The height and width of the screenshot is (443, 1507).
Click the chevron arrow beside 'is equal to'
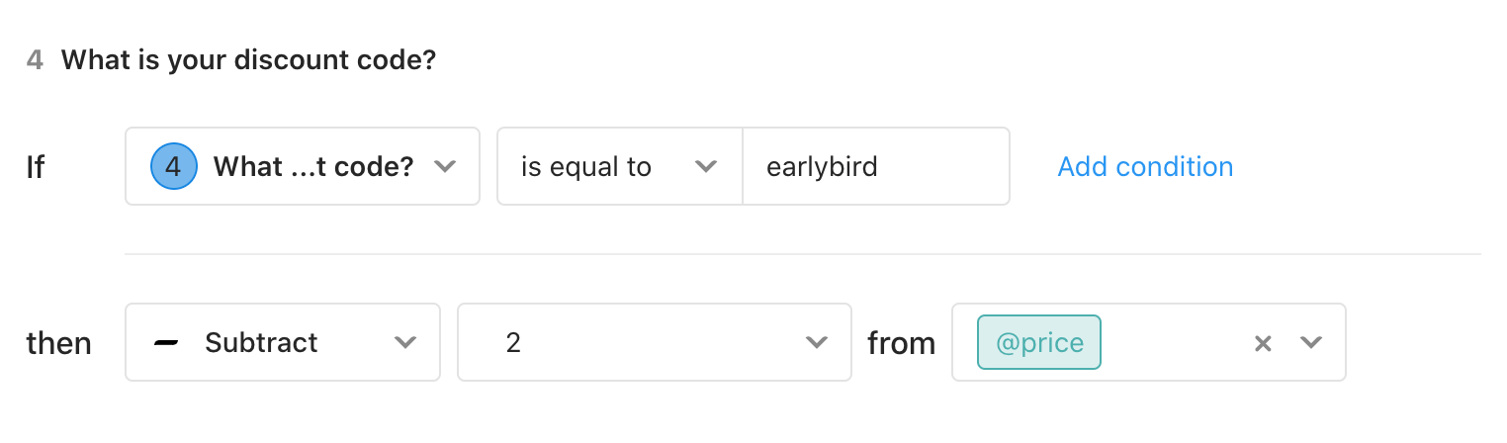[705, 167]
